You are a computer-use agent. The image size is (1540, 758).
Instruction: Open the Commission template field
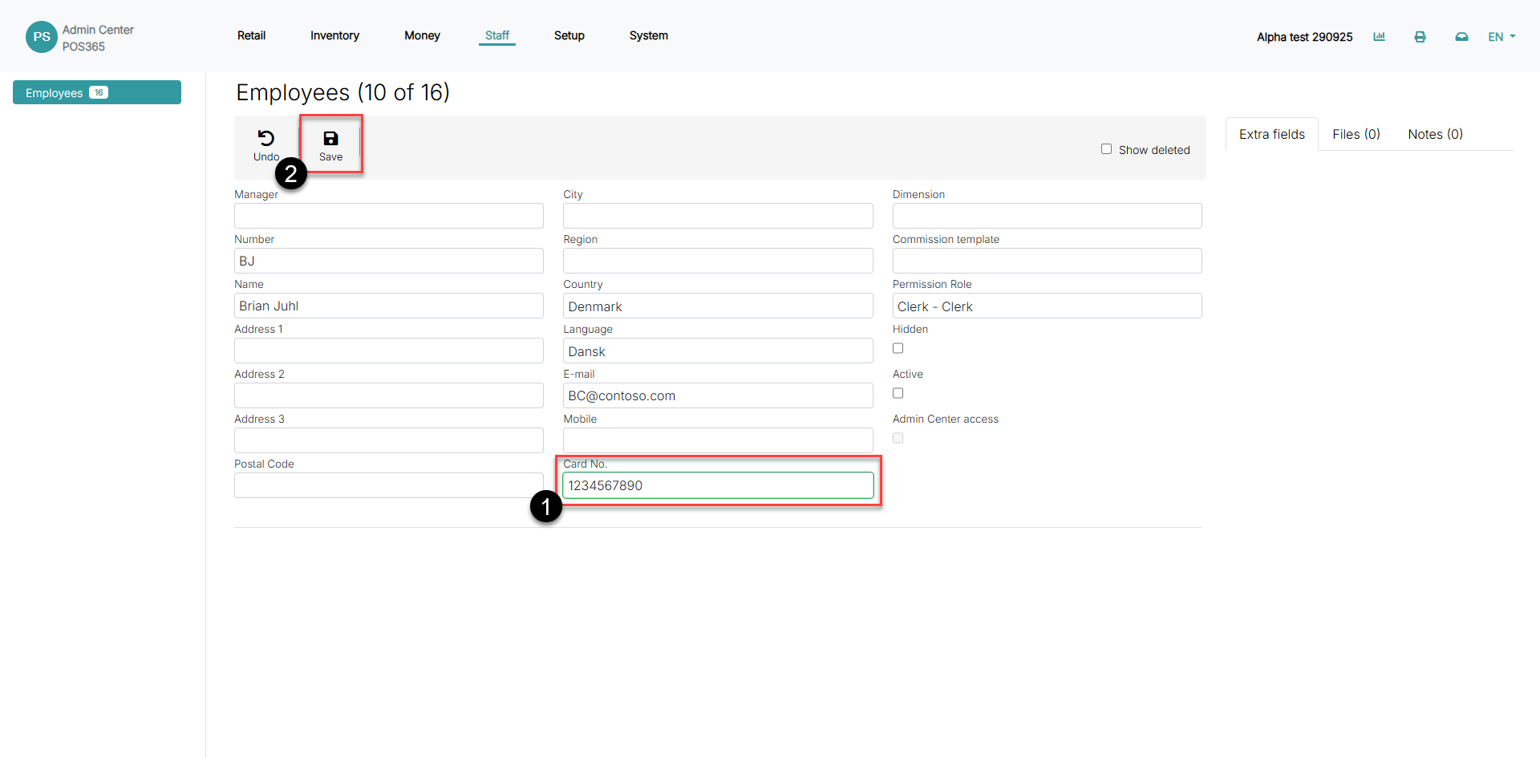[x=1047, y=261]
